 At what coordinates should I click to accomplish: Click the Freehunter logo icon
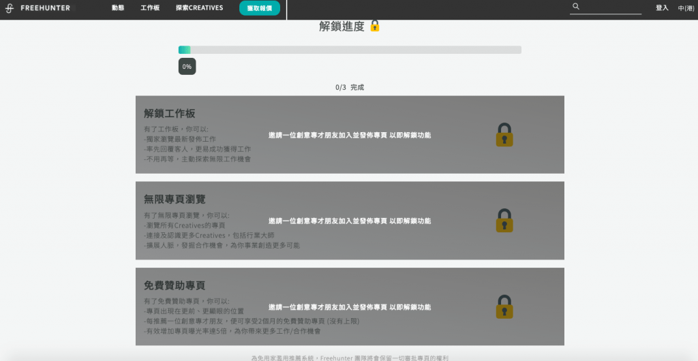[10, 8]
